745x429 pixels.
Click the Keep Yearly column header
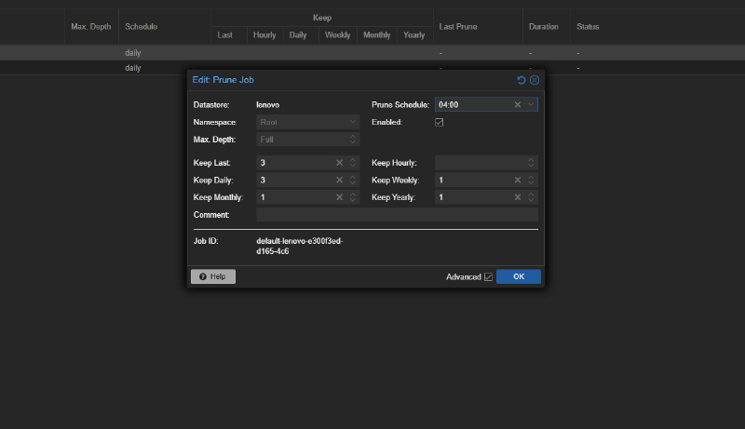[414, 35]
